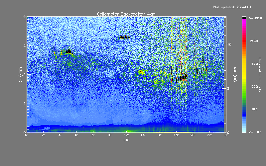Click the "2" tick on the AGL (km) axis
266x166 pixels.
[x=24, y=74]
